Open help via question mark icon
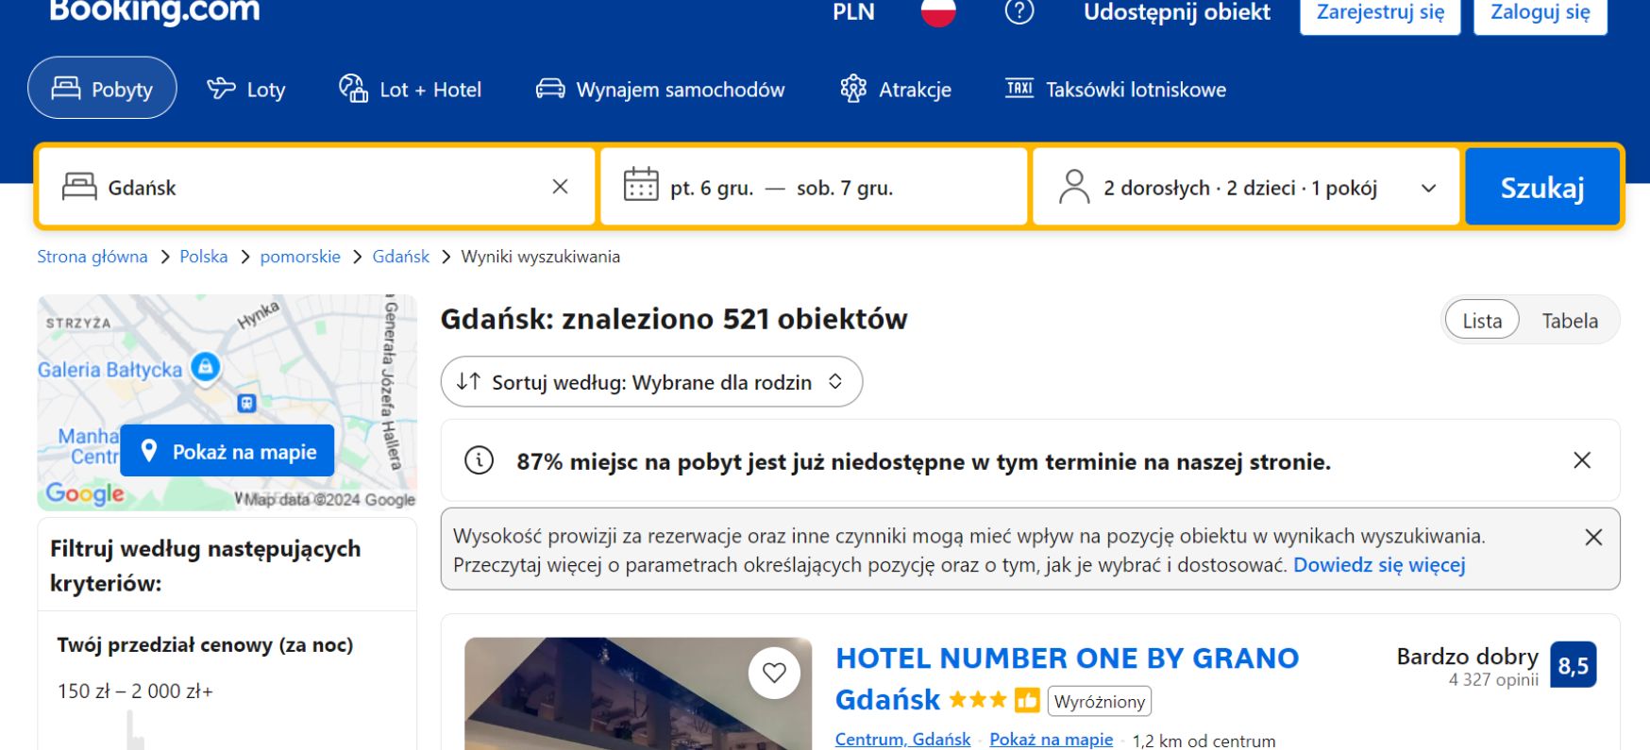 pyautogui.click(x=1019, y=12)
